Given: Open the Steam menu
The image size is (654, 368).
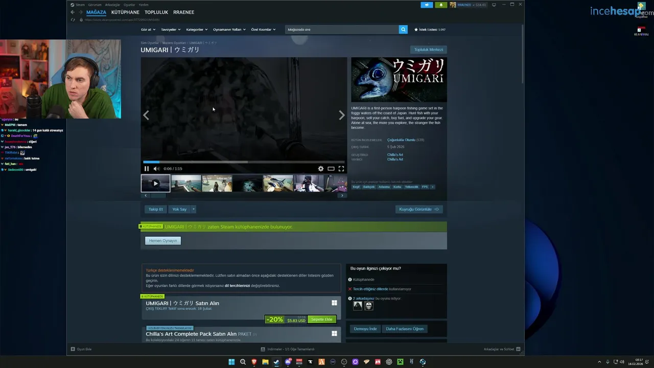Looking at the screenshot, I should (x=78, y=5).
